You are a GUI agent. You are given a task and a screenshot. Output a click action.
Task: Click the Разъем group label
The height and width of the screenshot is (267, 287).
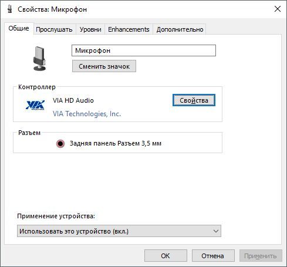click(29, 133)
